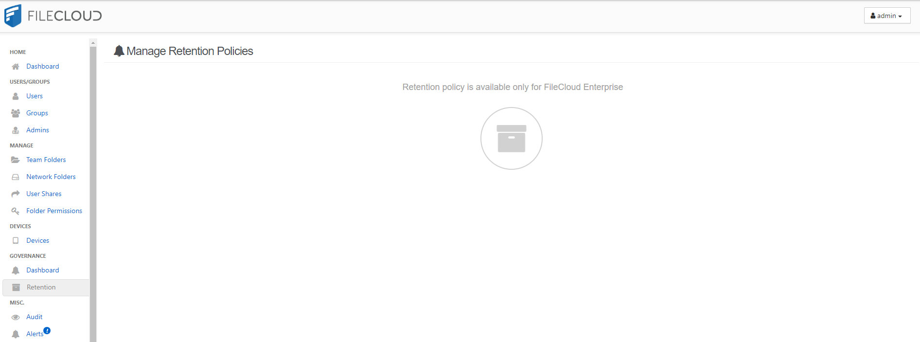
Task: Click the User Shares arrow icon
Action: click(x=16, y=194)
